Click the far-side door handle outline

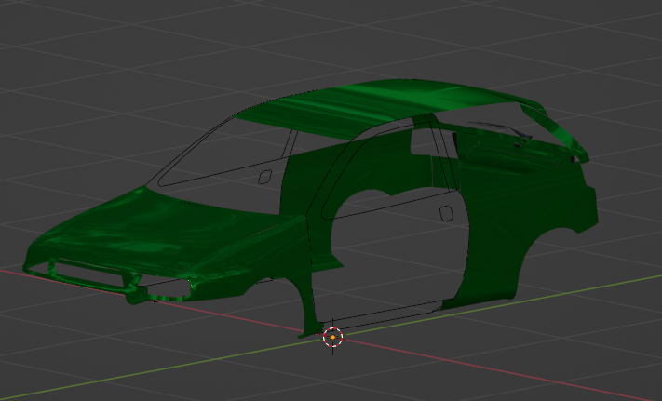click(264, 177)
